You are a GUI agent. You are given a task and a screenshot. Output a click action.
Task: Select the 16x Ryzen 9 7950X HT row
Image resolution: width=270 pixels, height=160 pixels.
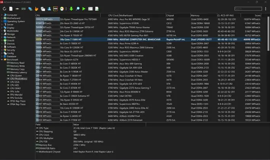point(148,35)
